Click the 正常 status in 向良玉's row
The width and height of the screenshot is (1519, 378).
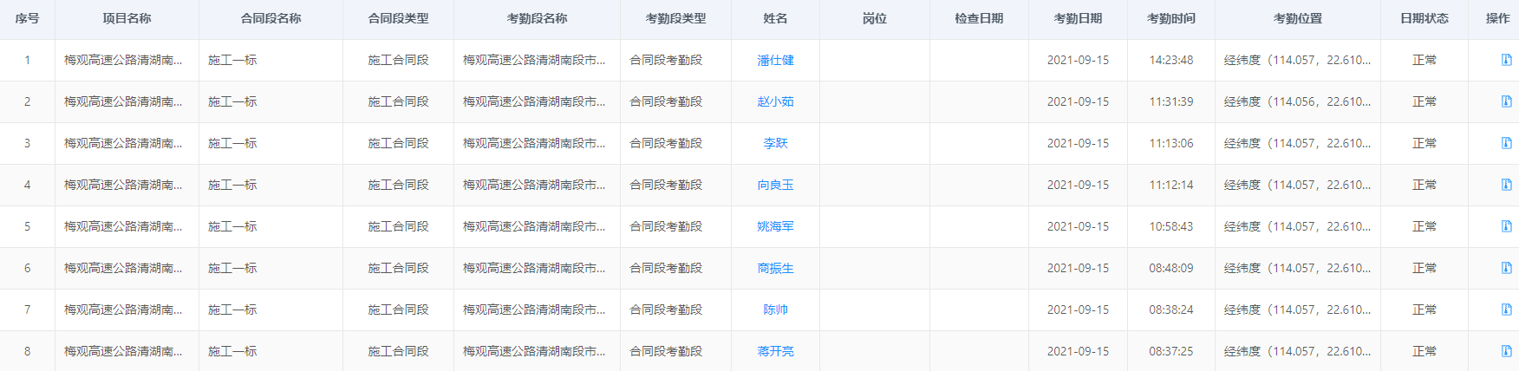tap(1424, 185)
